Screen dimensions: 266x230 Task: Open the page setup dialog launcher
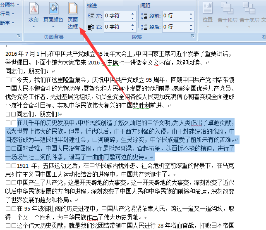19,36
